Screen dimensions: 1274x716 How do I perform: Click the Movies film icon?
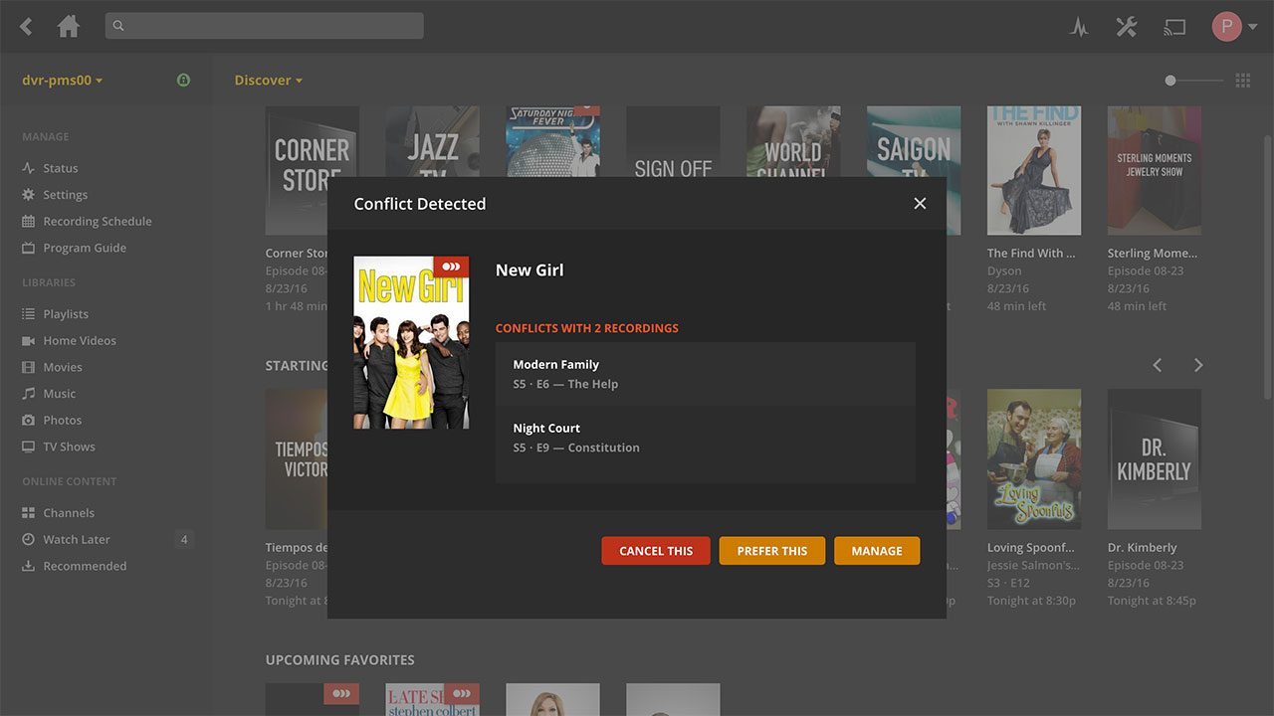[x=29, y=367]
